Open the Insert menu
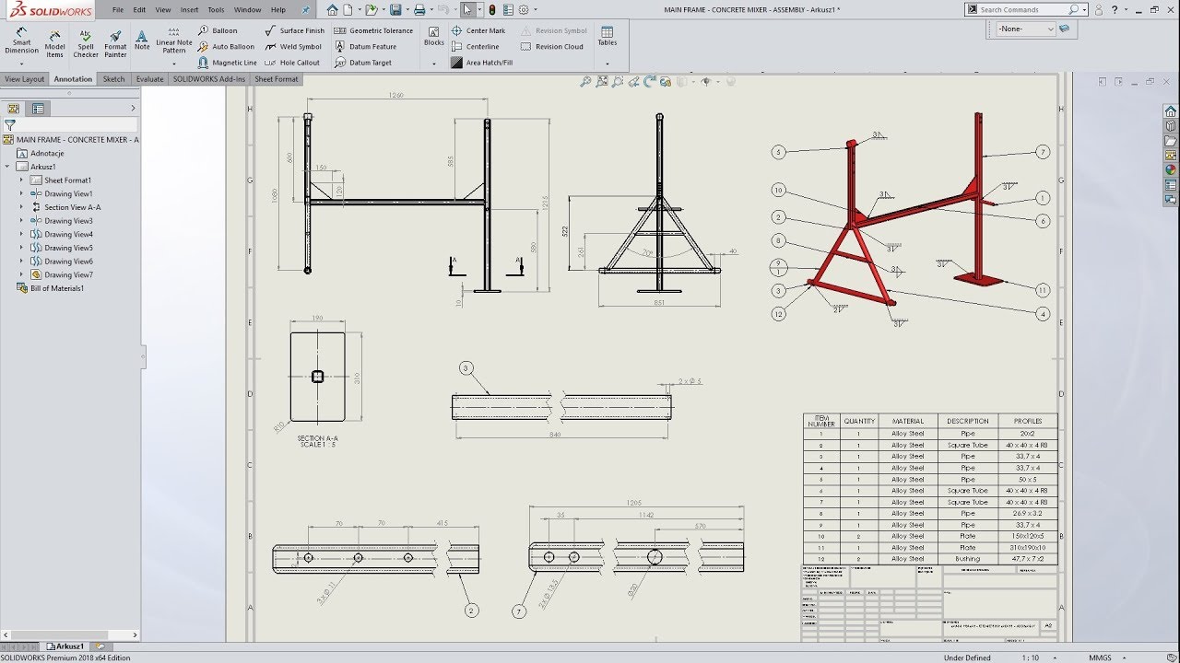The image size is (1180, 663). [x=189, y=9]
